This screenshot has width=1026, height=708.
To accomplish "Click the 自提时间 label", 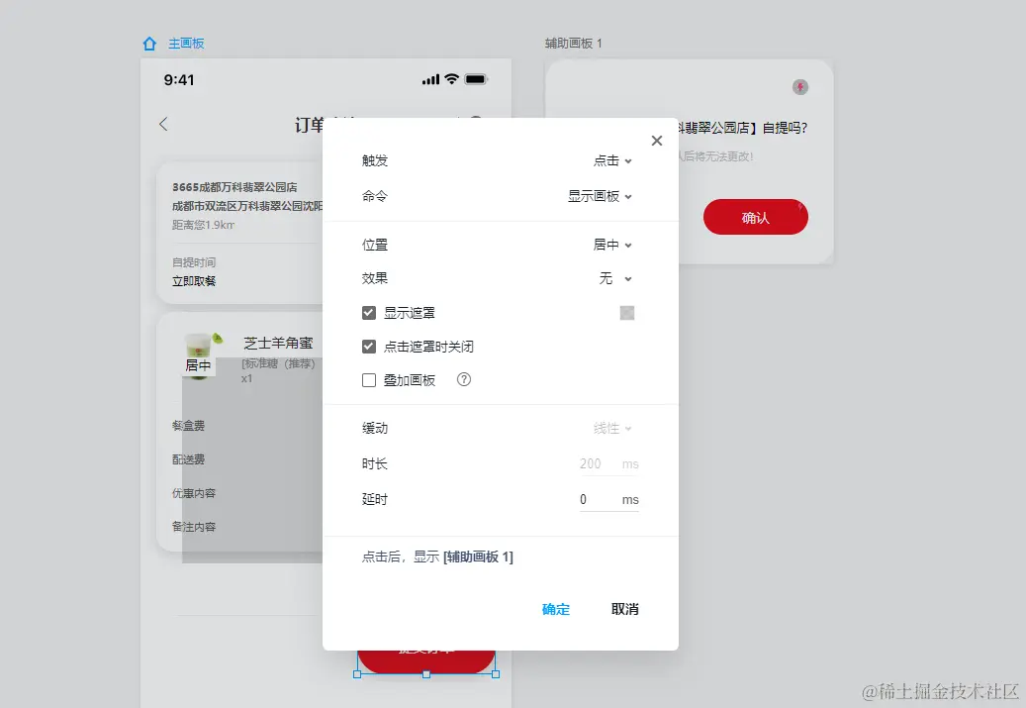I will pyautogui.click(x=194, y=262).
